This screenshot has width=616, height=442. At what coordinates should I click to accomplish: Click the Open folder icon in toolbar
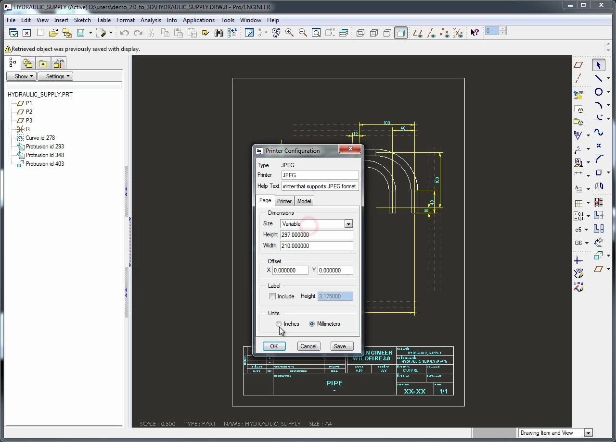pyautogui.click(x=53, y=33)
